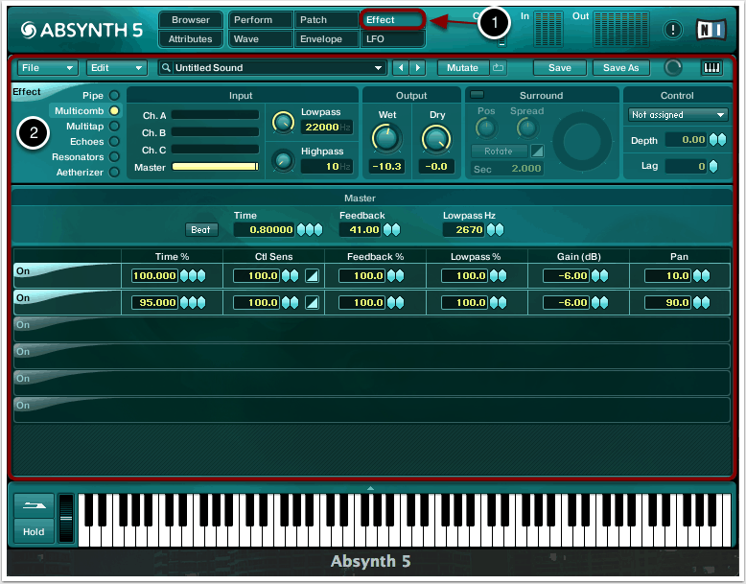Open the Edit dropdown menu

point(116,68)
